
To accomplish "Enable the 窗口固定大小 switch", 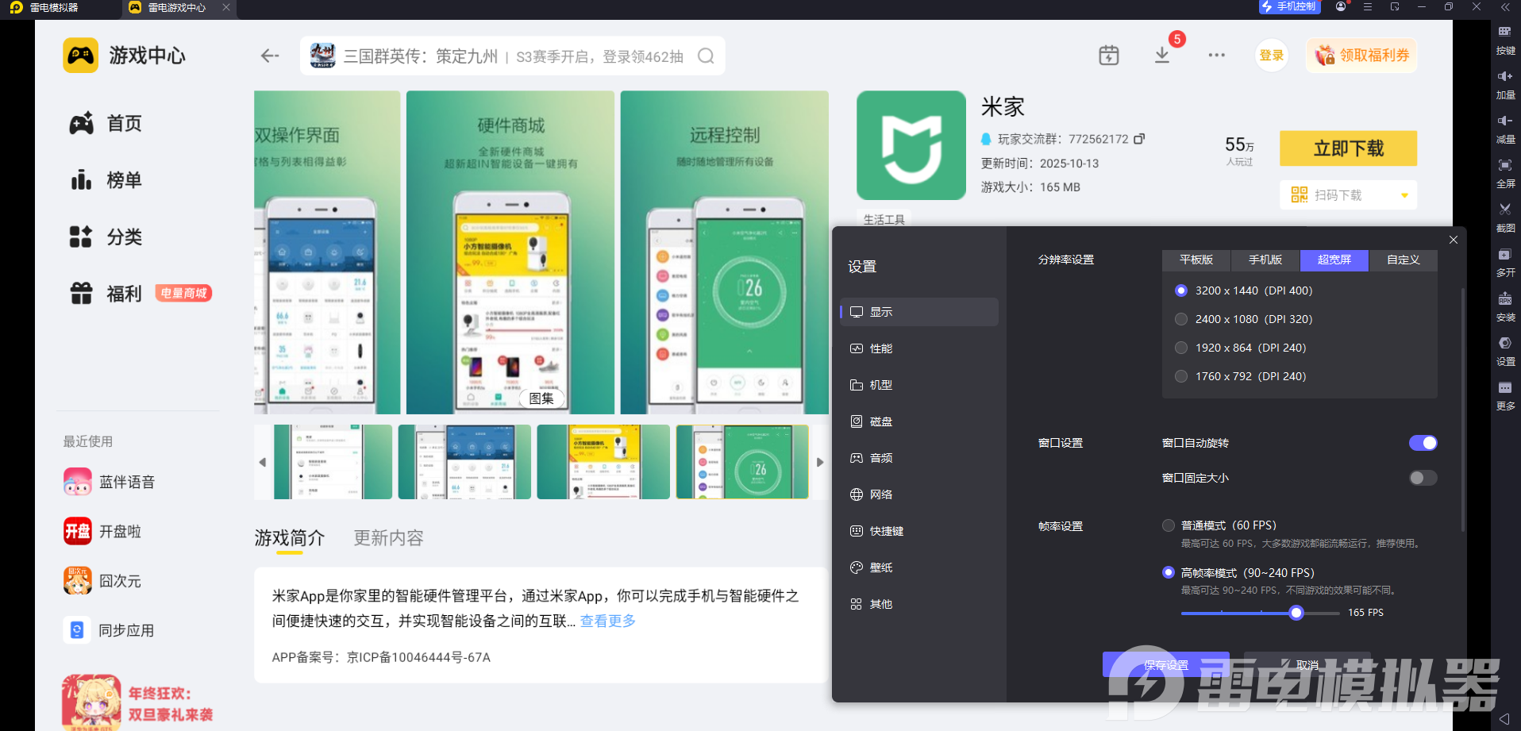I will click(1423, 478).
